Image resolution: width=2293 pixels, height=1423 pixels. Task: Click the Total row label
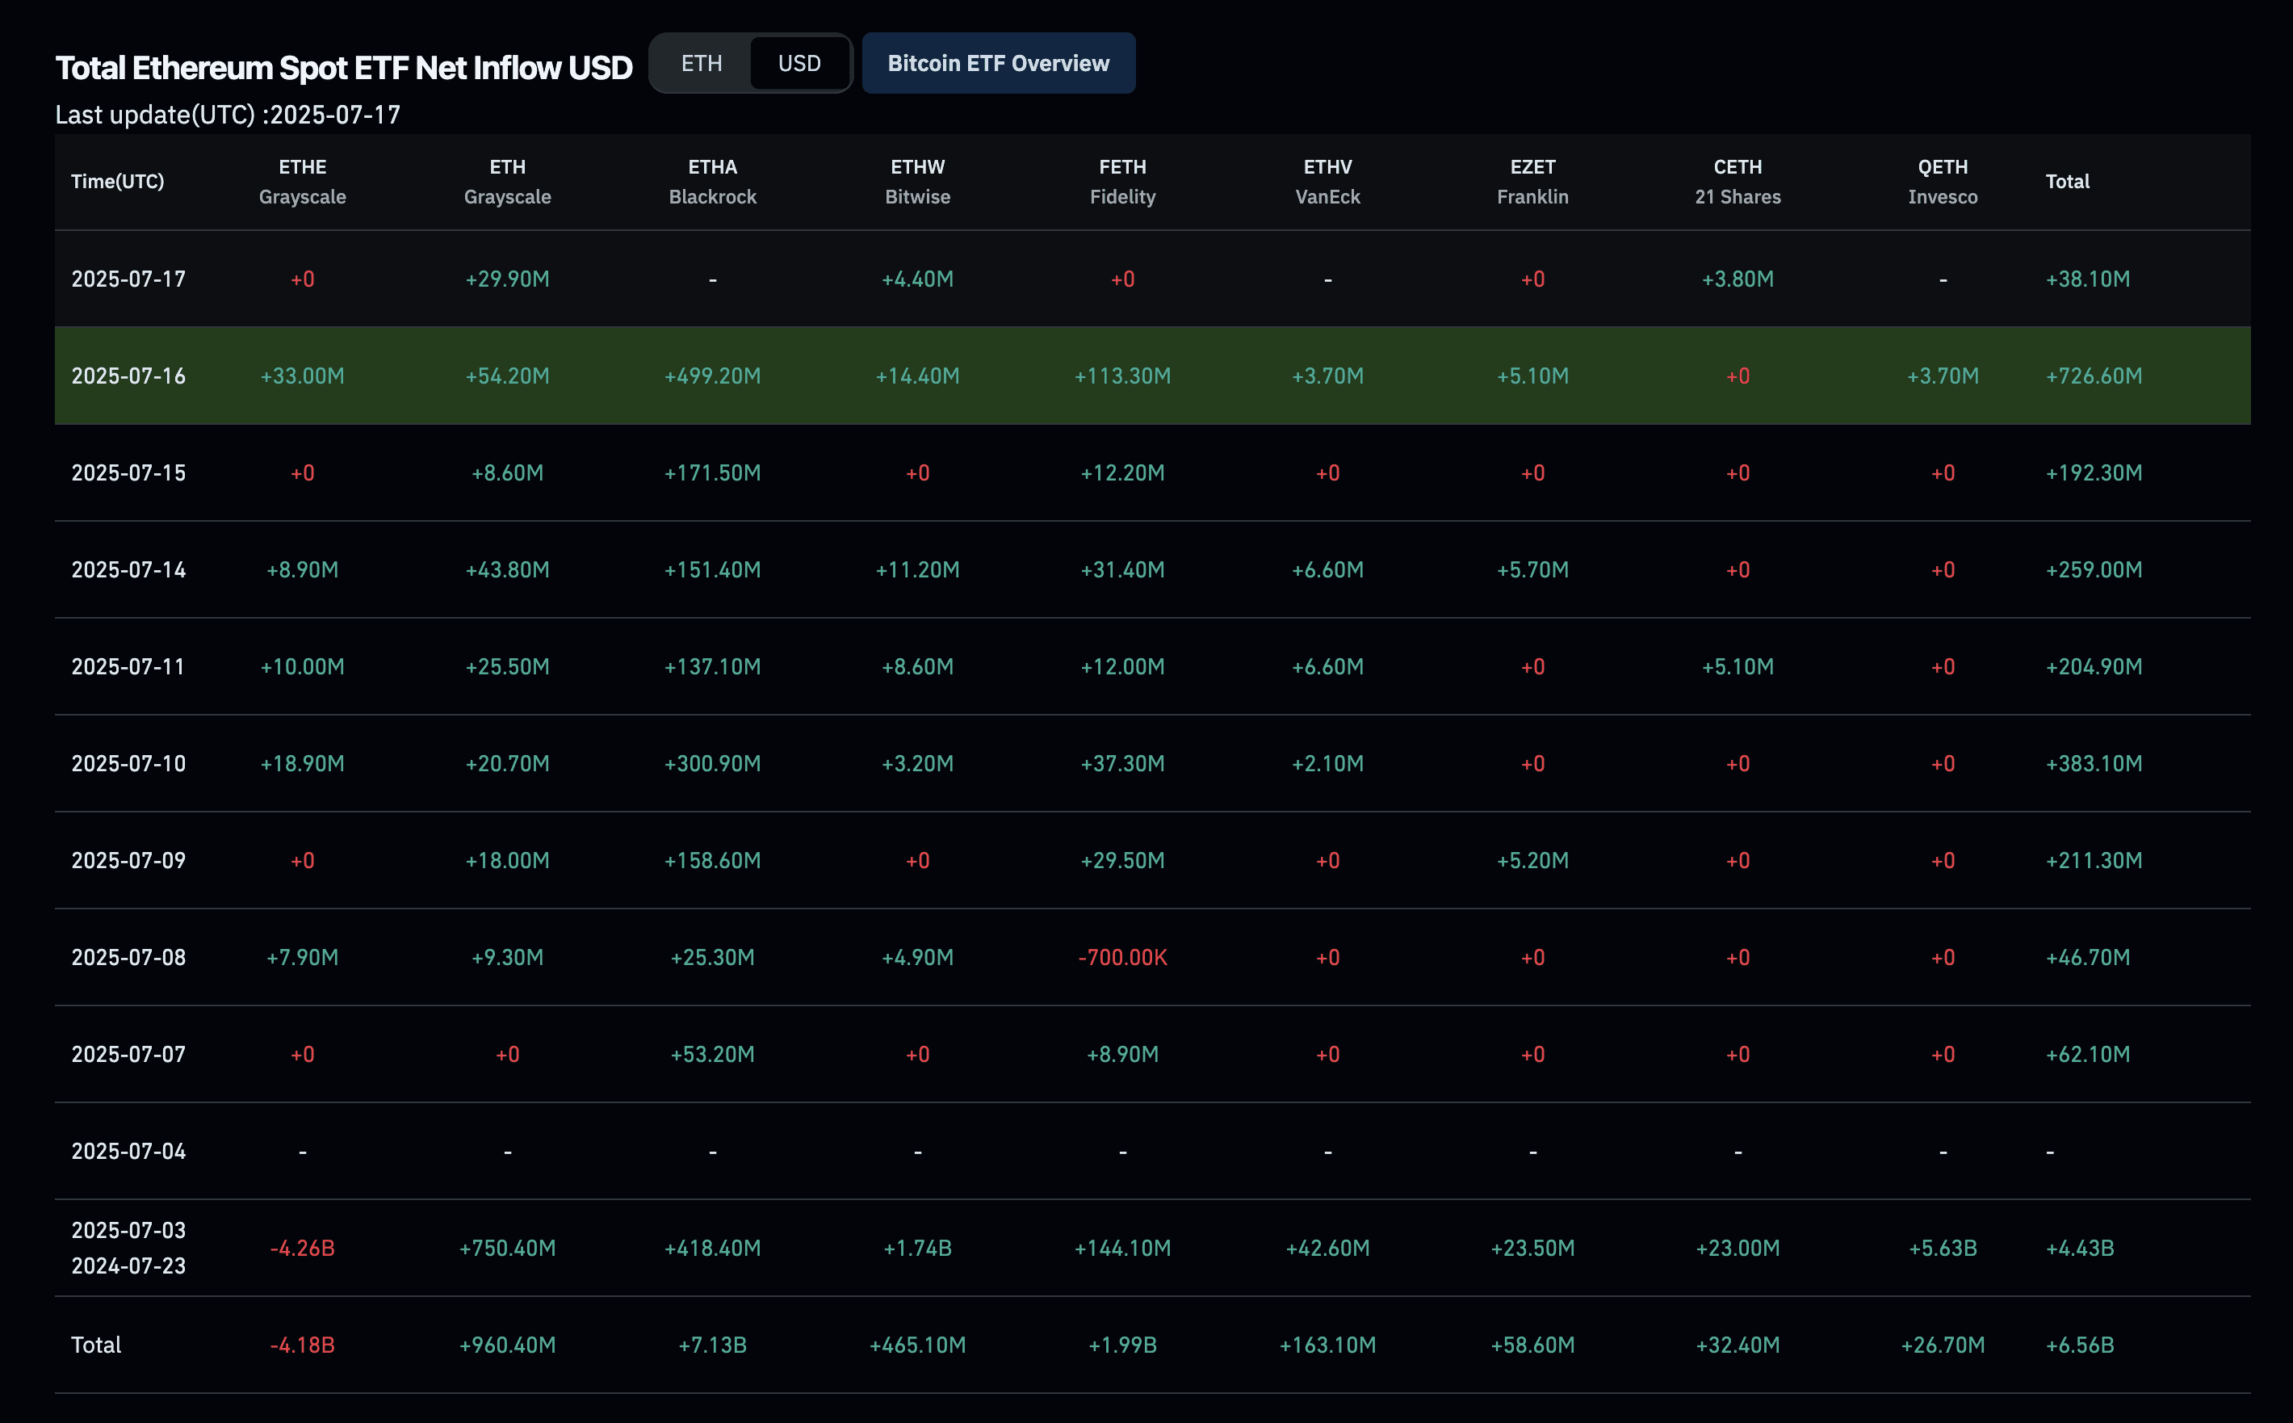(96, 1345)
